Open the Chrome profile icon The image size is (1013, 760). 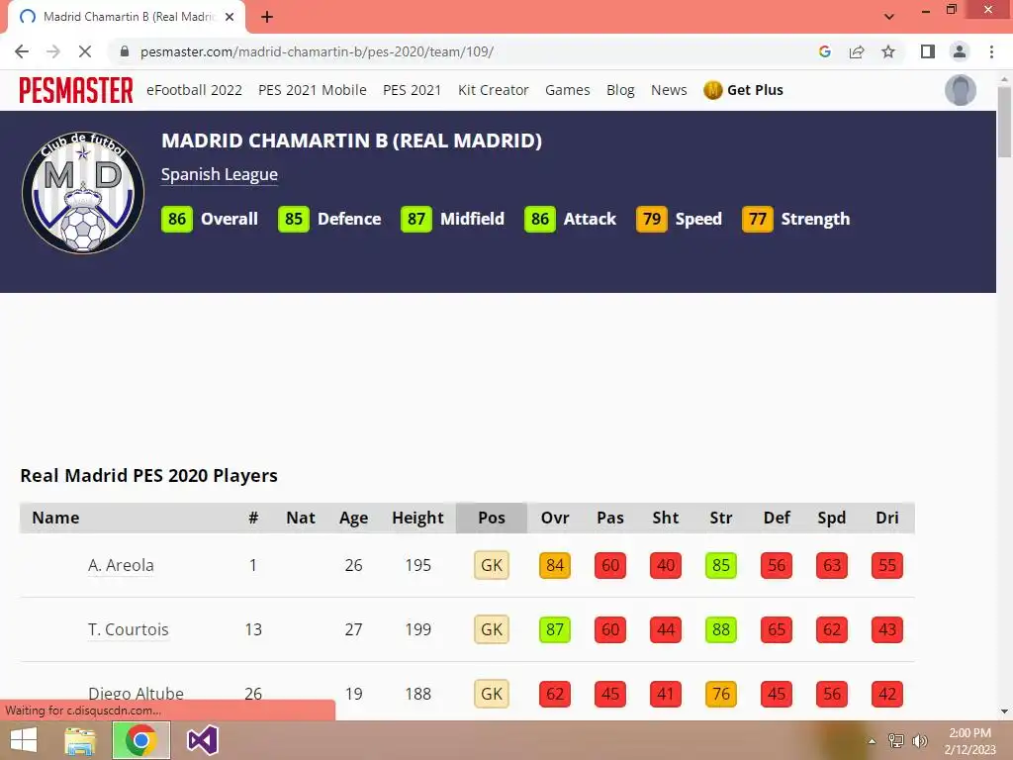[960, 51]
